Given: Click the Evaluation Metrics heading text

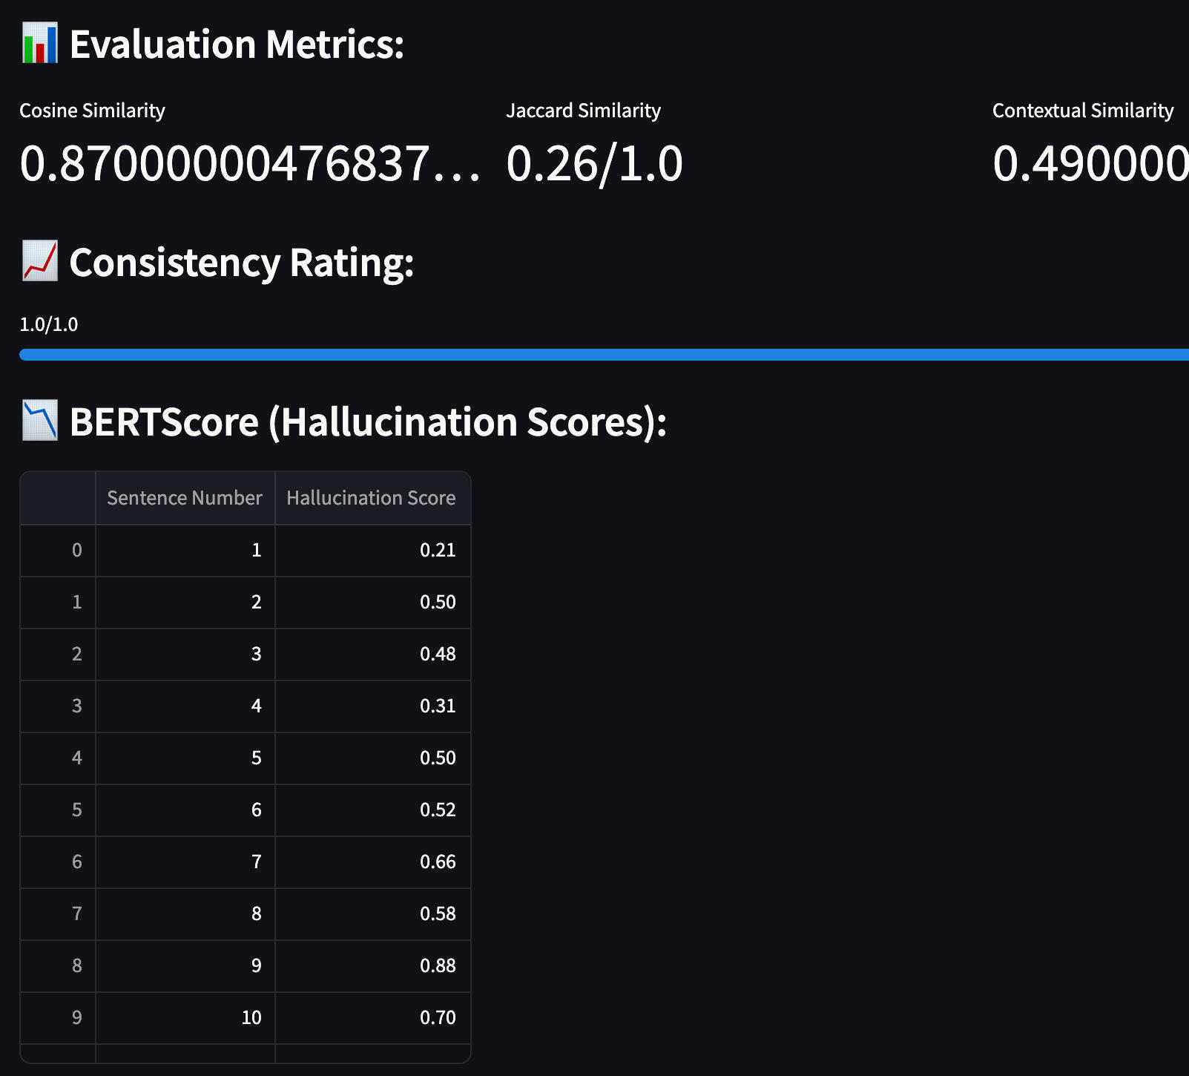Looking at the screenshot, I should click(237, 45).
